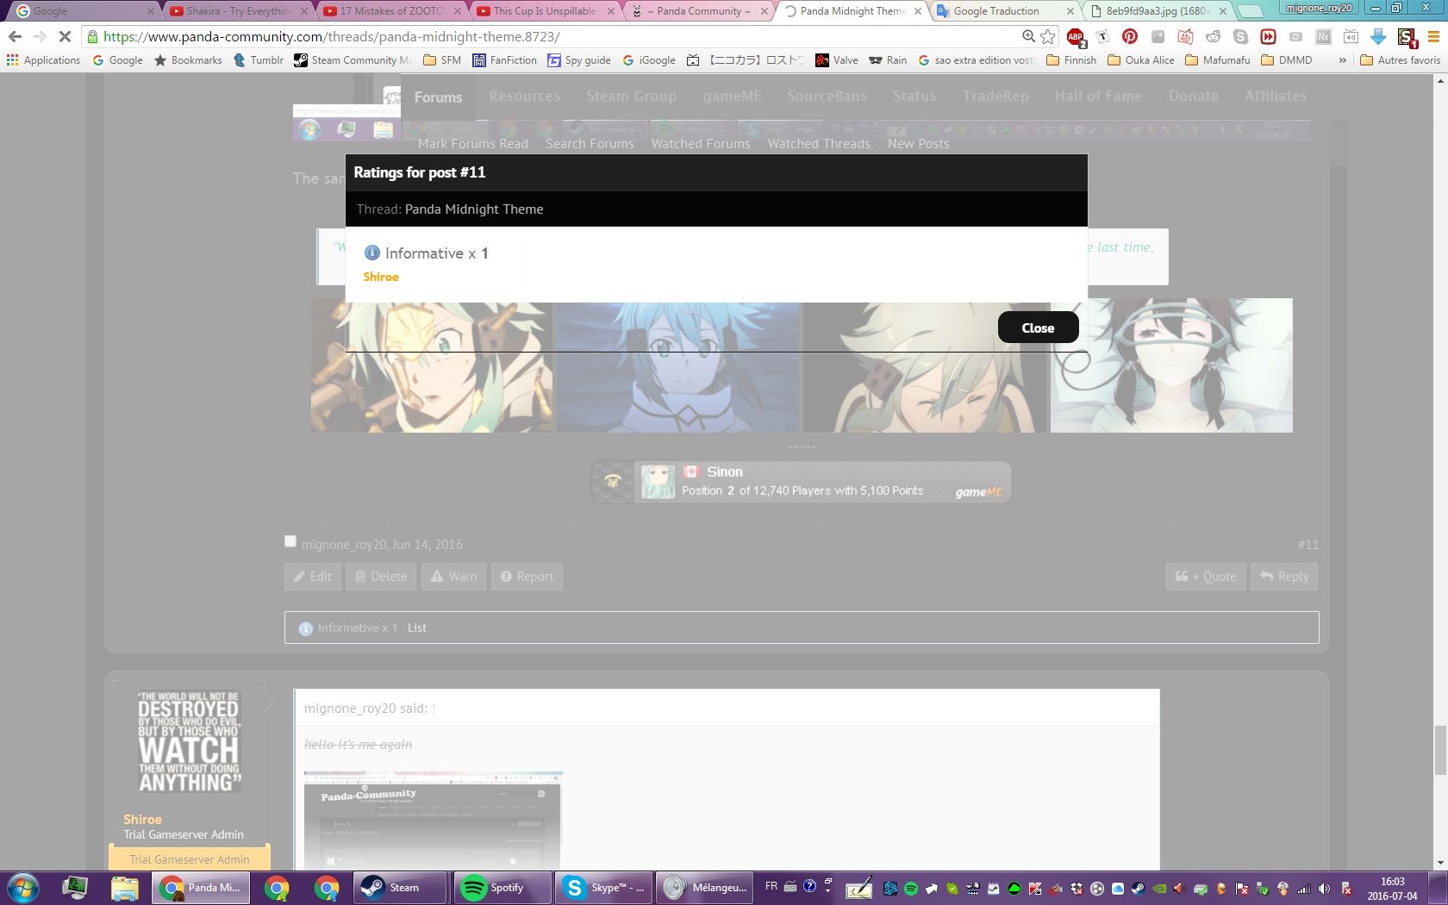Click the browser back arrow
Viewport: 1448px width, 905px height.
click(15, 36)
